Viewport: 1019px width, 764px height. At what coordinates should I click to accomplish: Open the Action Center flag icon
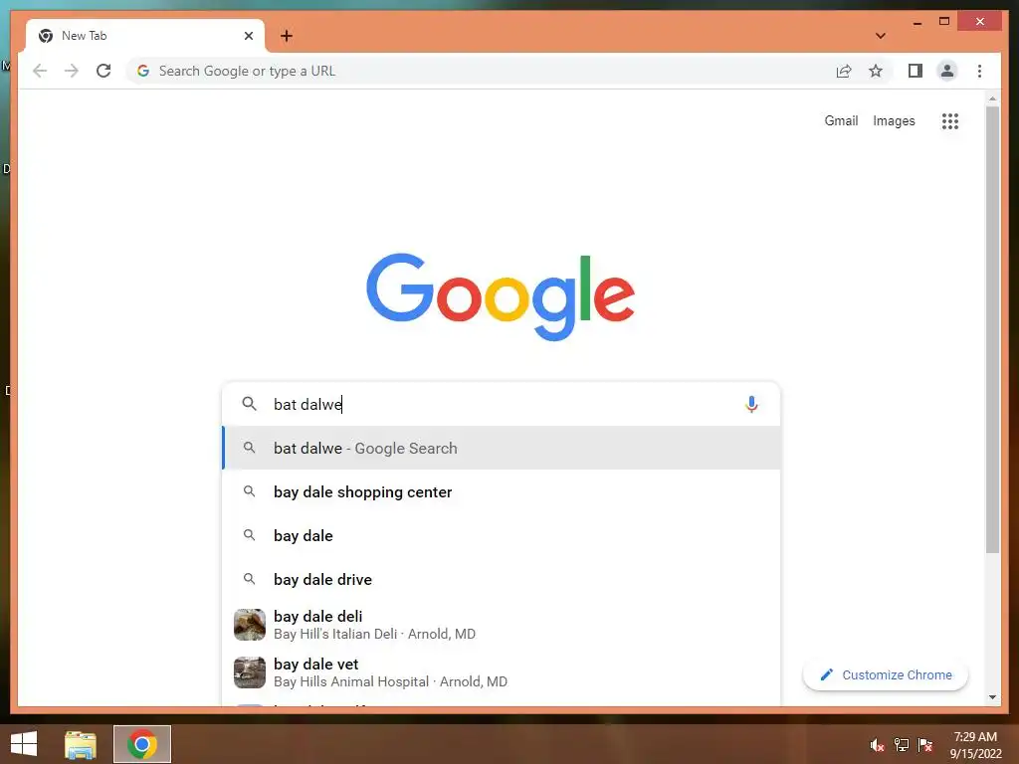pos(924,745)
